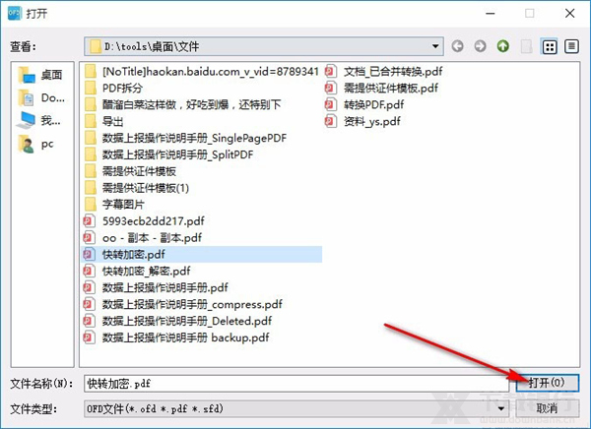This screenshot has height=429, width=591.
Task: Click the 取消 button
Action: 547,408
